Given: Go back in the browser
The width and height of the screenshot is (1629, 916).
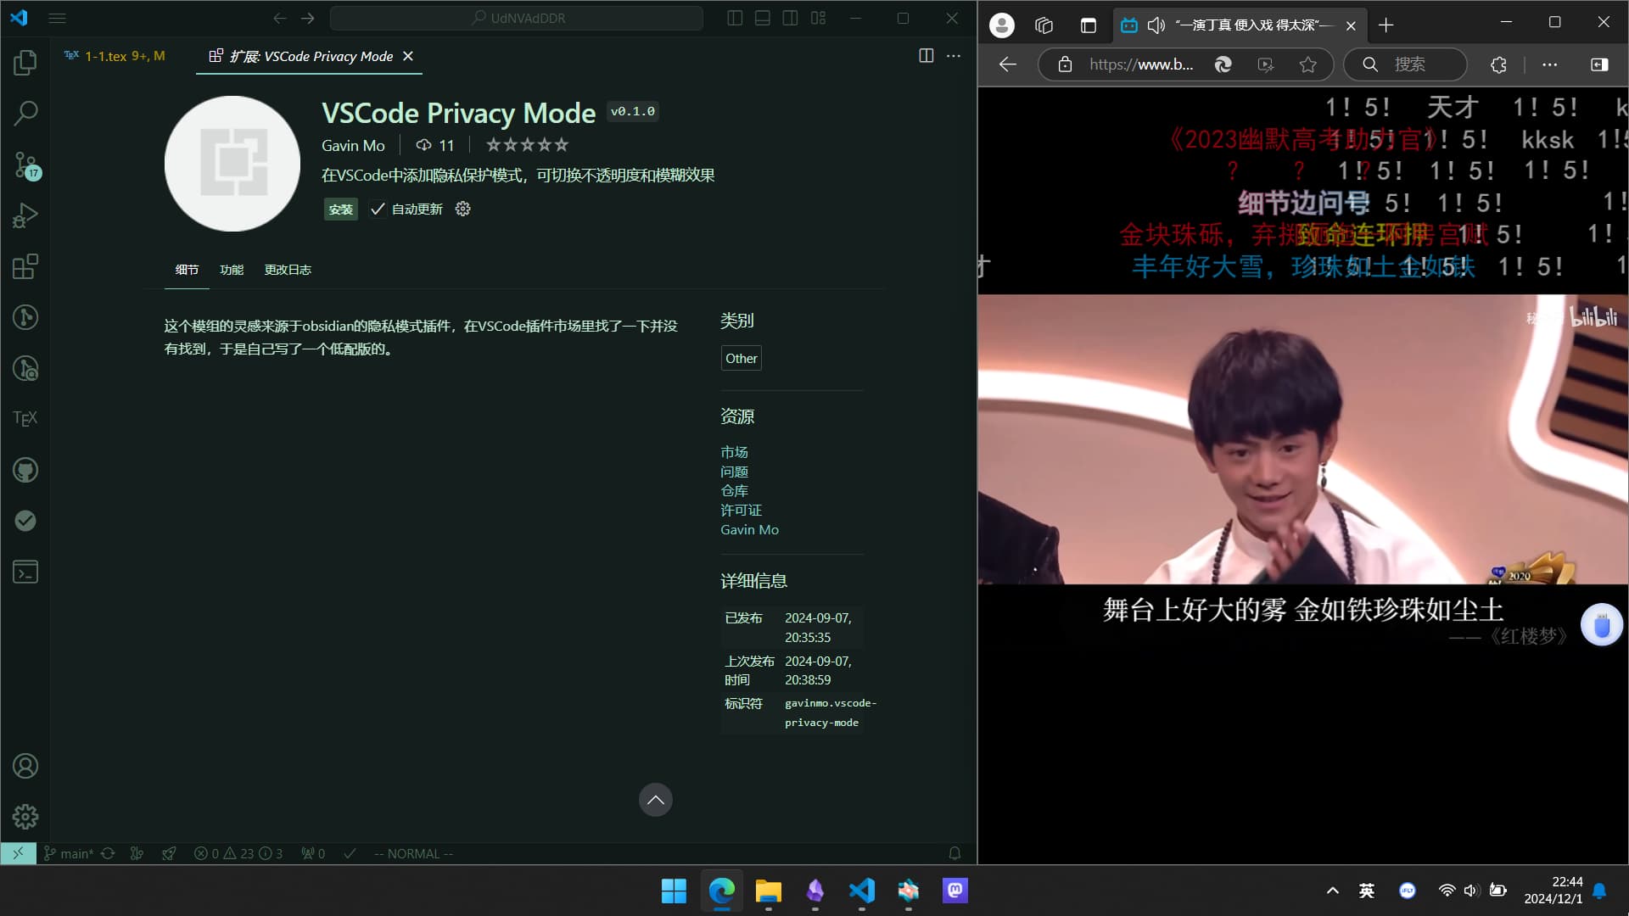Looking at the screenshot, I should click(x=1008, y=64).
